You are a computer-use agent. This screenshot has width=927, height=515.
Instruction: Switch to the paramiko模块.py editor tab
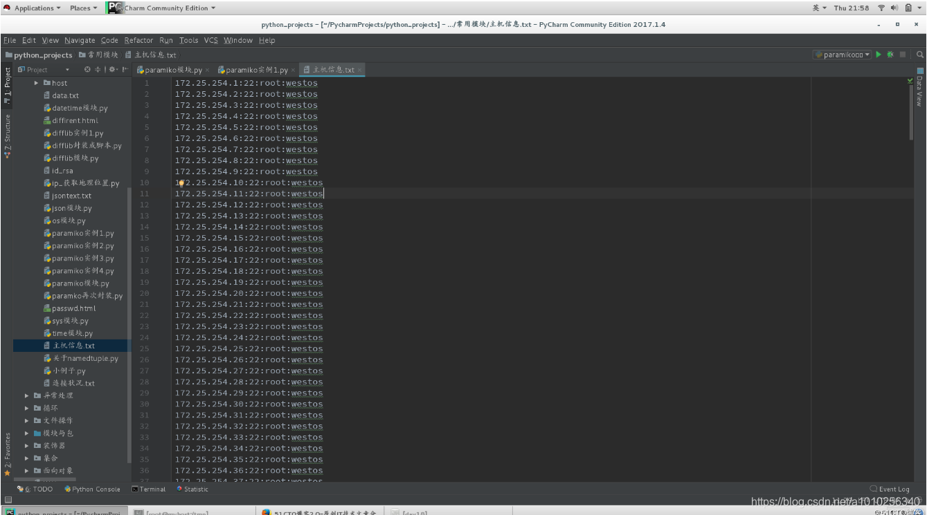(x=173, y=69)
